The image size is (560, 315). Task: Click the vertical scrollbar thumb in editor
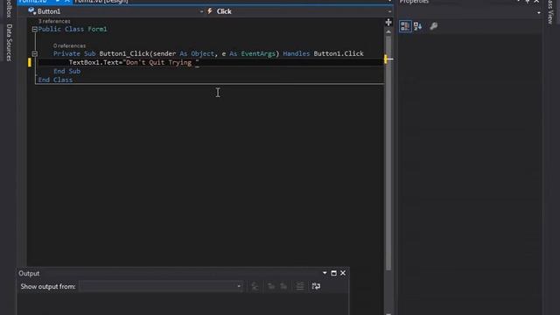point(388,152)
